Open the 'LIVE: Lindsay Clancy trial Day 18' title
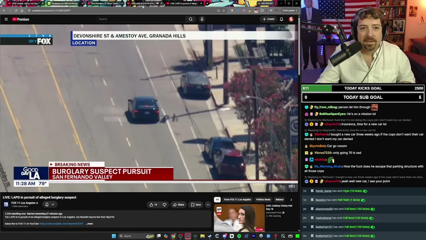 pyautogui.click(x=279, y=207)
